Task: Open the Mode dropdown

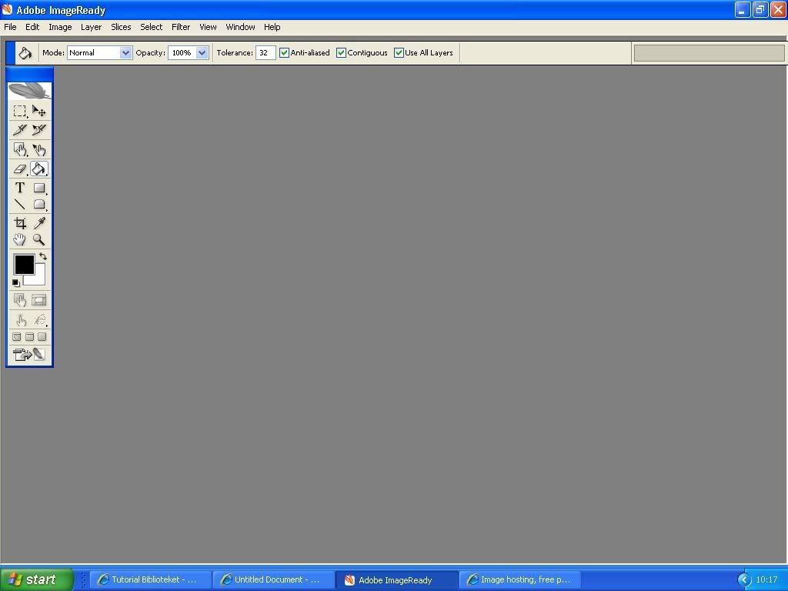Action: [x=99, y=53]
